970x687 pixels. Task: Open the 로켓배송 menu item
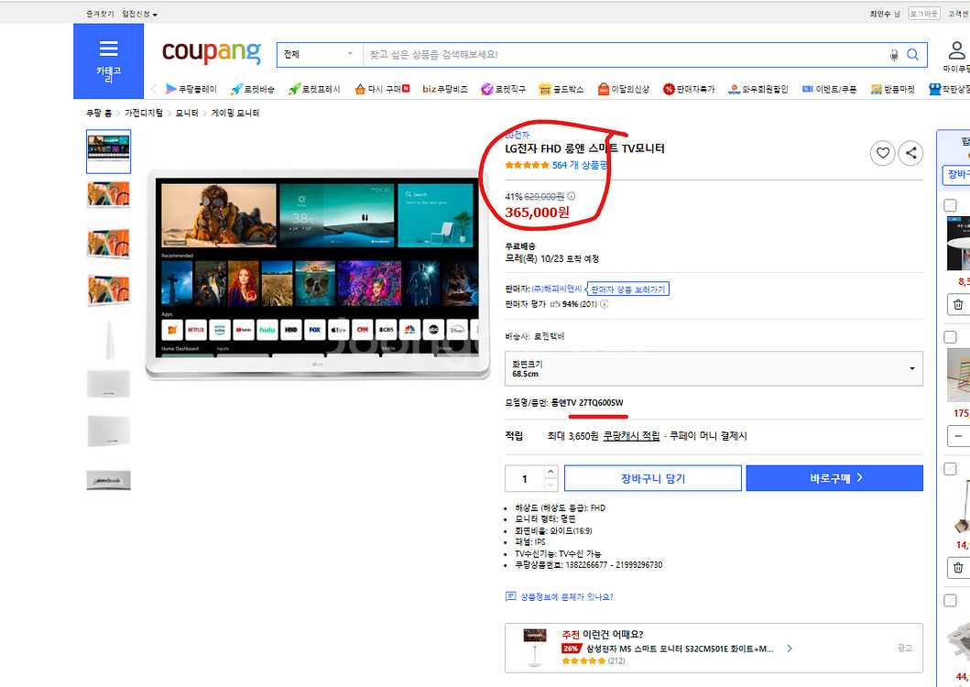pos(252,89)
